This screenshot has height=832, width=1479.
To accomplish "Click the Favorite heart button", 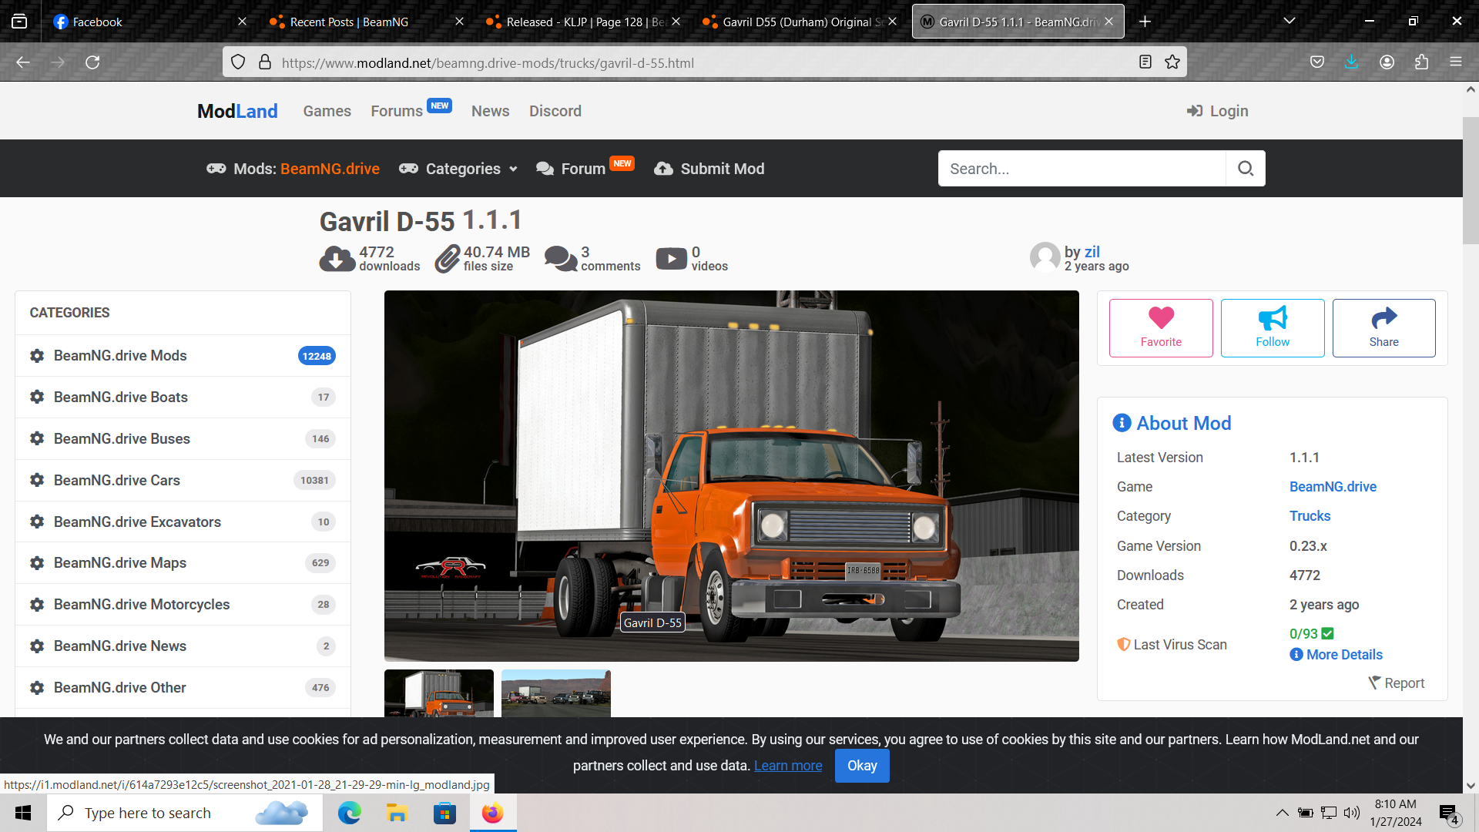I will pos(1161,328).
